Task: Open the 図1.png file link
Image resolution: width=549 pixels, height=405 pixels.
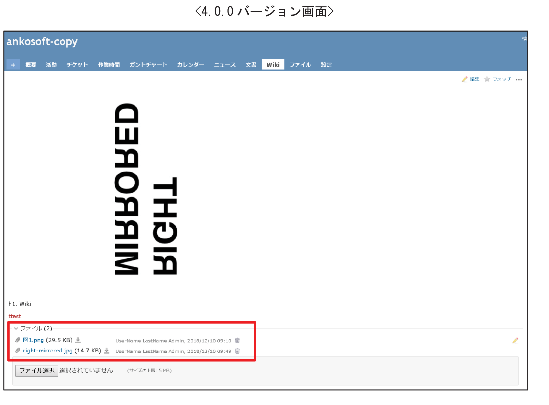Action: tap(33, 340)
